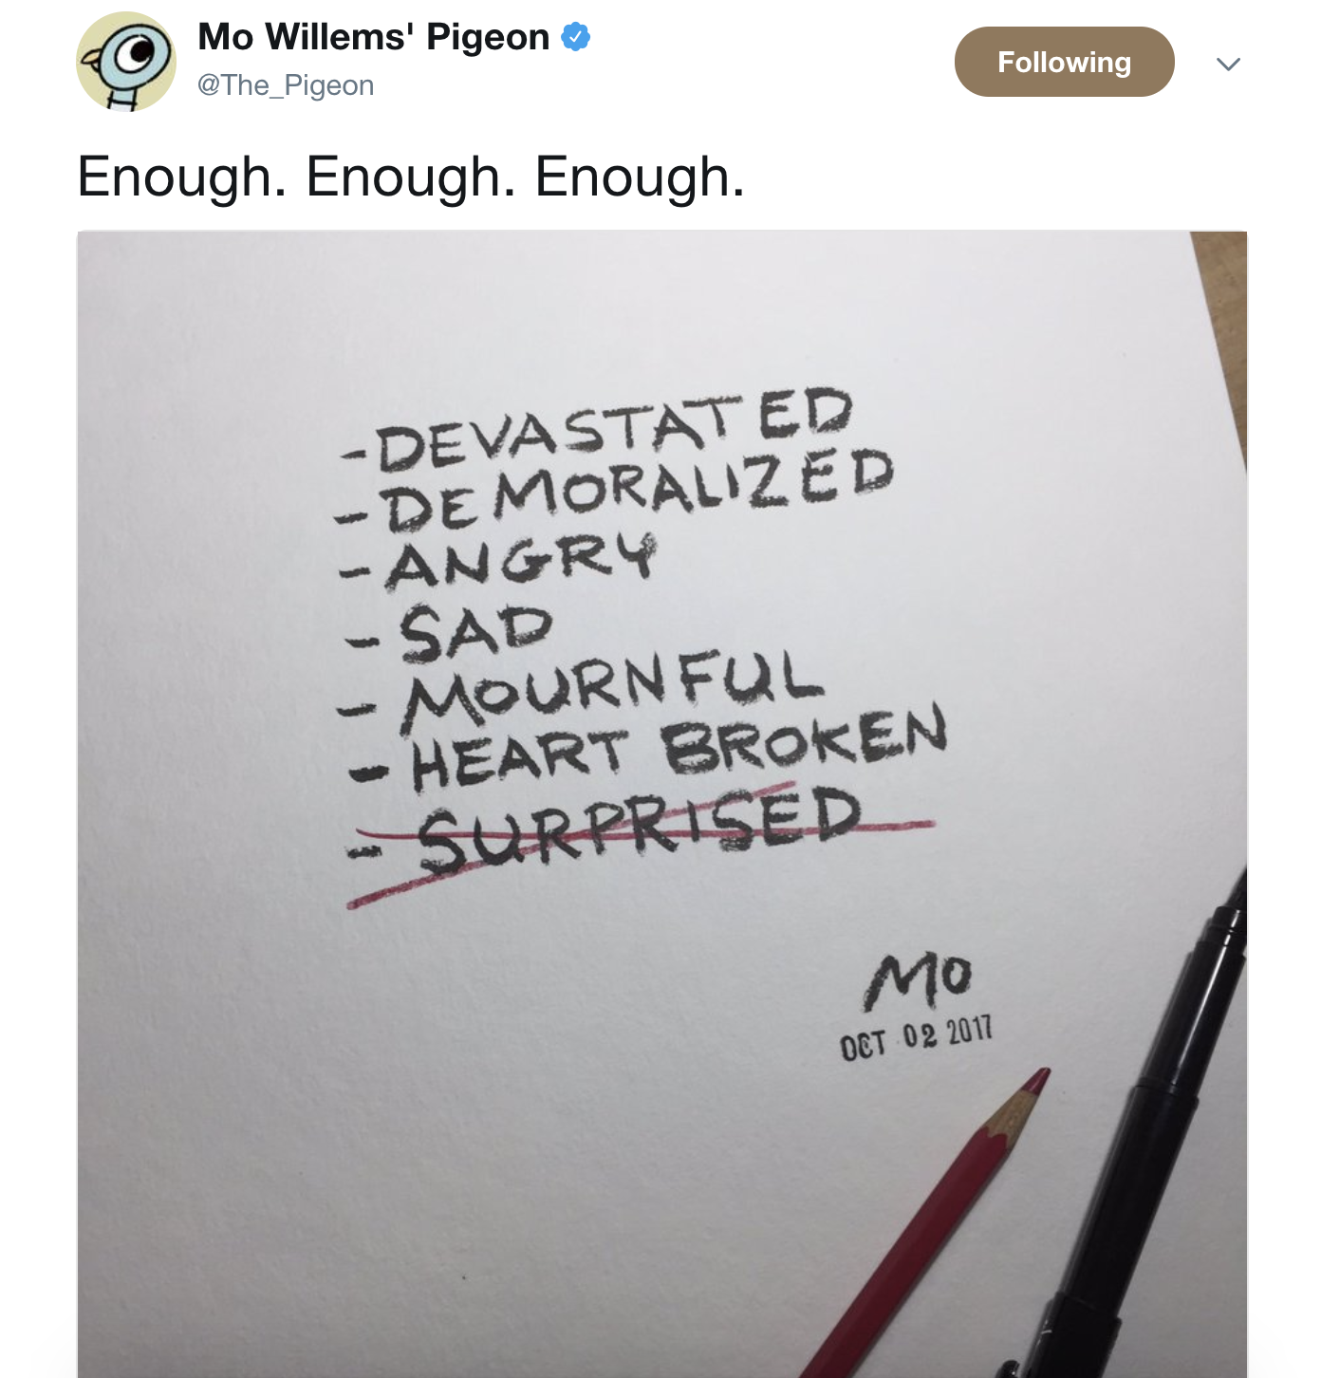Click the word SAD in the photo

click(x=474, y=632)
